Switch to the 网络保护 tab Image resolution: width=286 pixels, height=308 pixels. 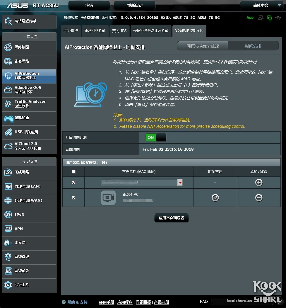[x=71, y=31]
